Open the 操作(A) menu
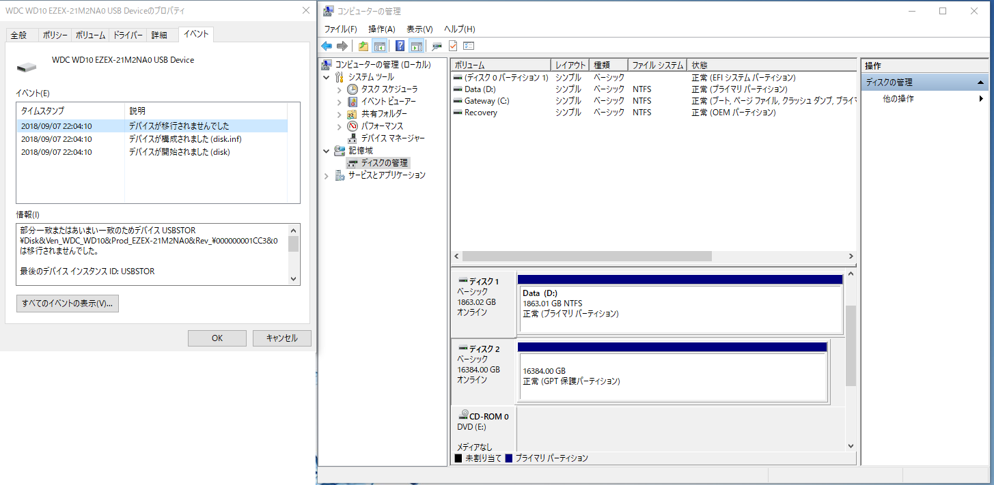Image resolution: width=994 pixels, height=485 pixels. (381, 29)
